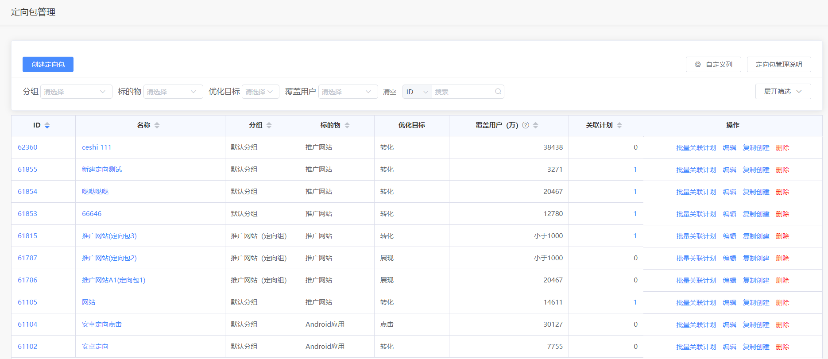
Task: Open targeting package ID 62360
Action: pyautogui.click(x=27, y=147)
